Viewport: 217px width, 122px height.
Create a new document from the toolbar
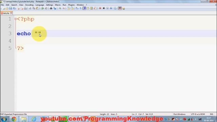coord(3,8)
